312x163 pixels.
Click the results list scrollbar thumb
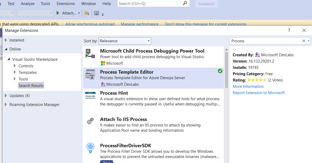coord(226,70)
